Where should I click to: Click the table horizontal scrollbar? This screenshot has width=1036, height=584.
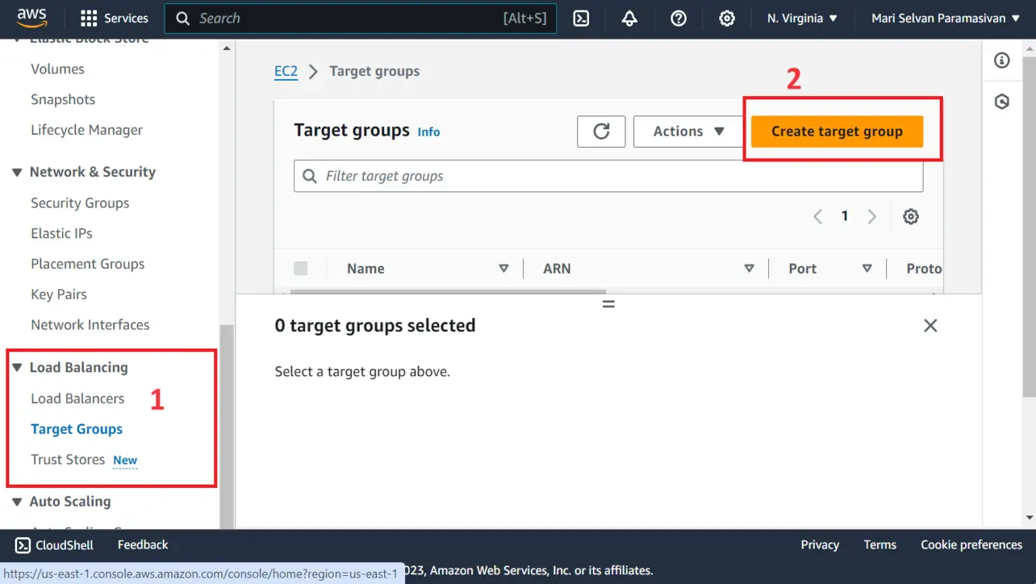tap(448, 291)
